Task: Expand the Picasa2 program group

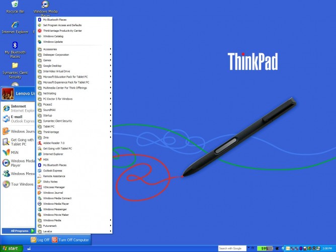Action: coord(48,104)
